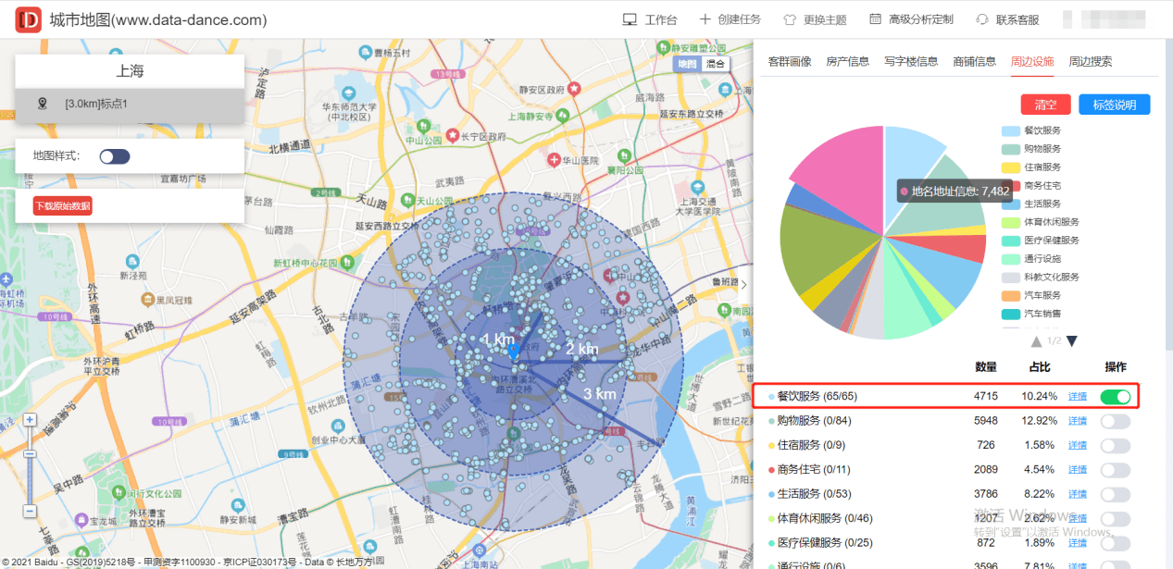Open the 周边搜索 tab
This screenshot has height=569, width=1173.
point(1091,62)
